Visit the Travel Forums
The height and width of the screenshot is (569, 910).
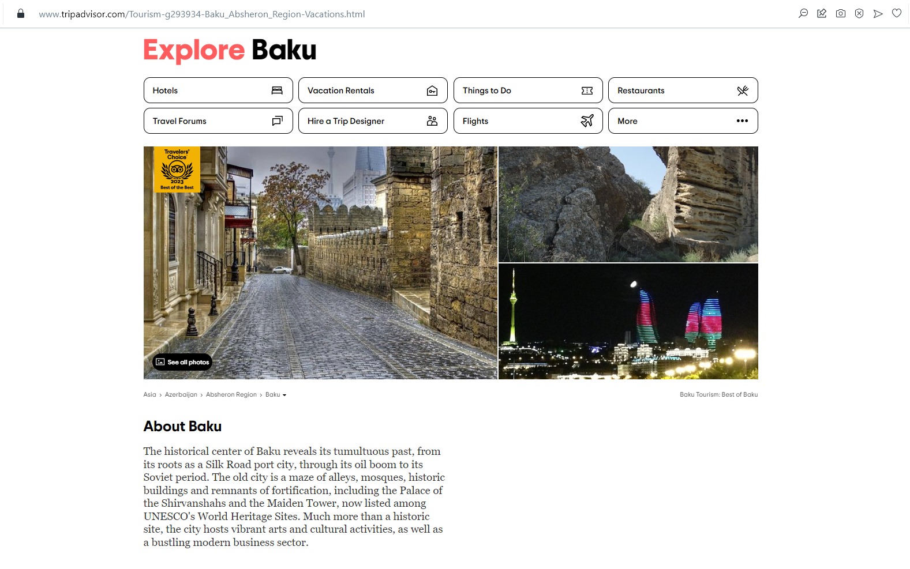coord(218,121)
